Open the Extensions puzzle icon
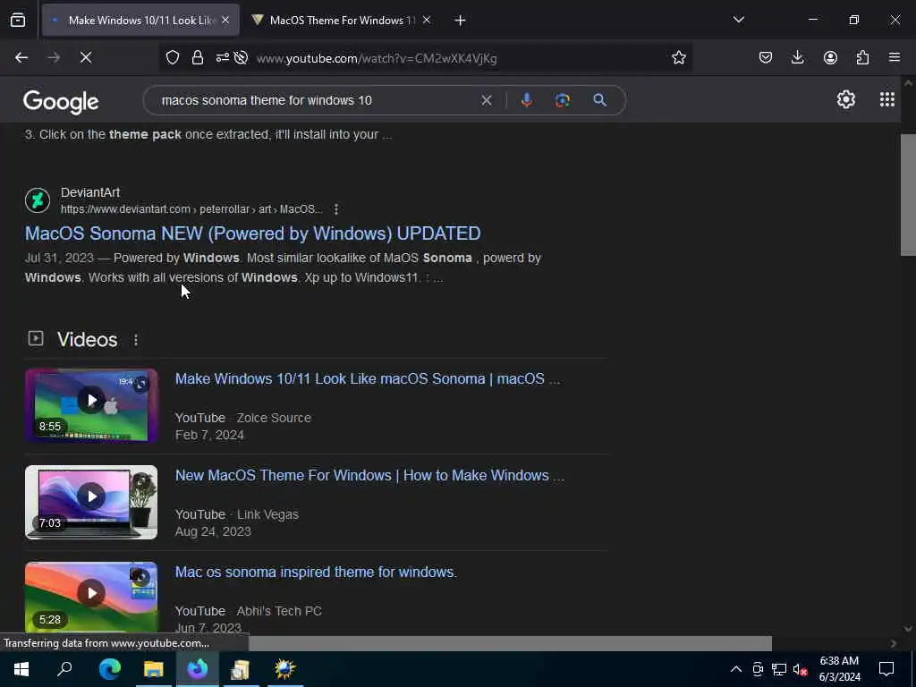Screen dimensions: 916x687 pos(862,57)
